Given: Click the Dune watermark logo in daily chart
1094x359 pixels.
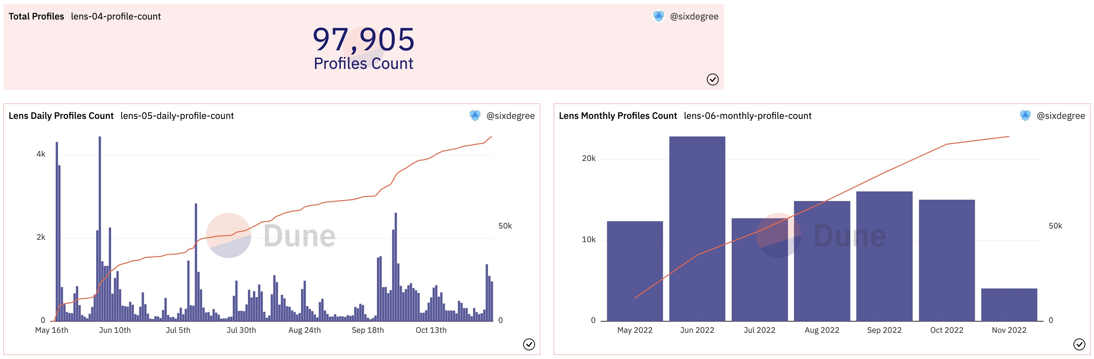Looking at the screenshot, I should click(271, 235).
